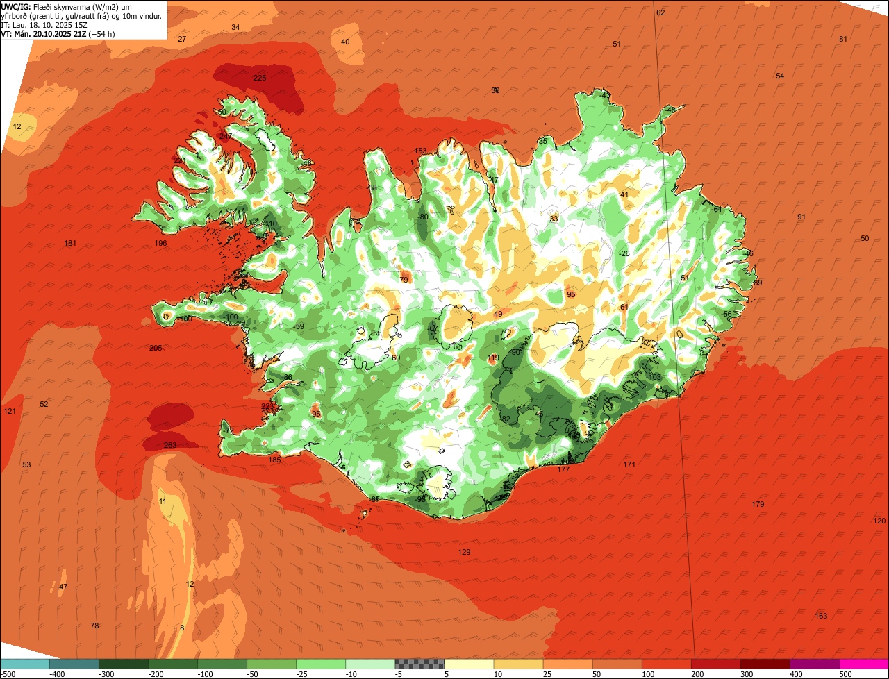Click the 263 value on the map
This screenshot has width=889, height=679.
click(170, 445)
